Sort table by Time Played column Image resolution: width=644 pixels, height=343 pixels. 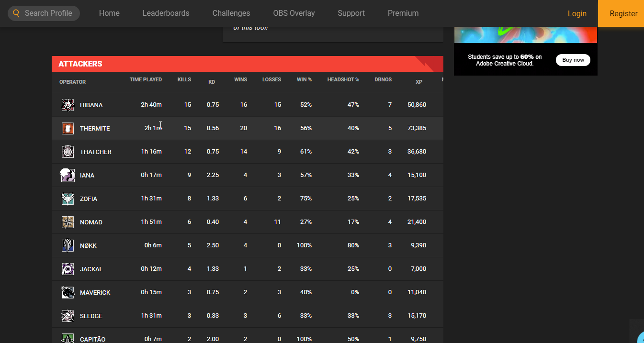coord(146,79)
